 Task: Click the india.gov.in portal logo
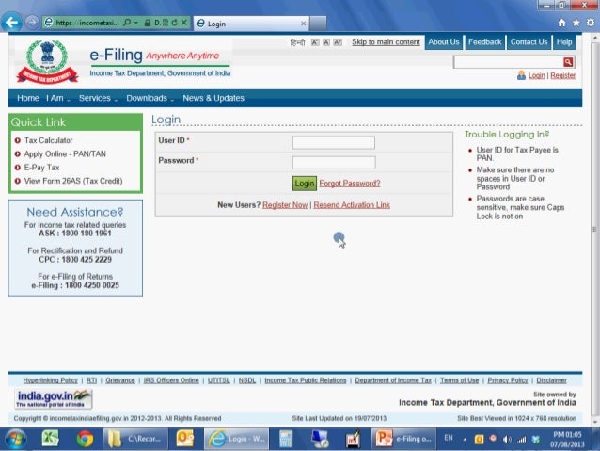[54, 398]
